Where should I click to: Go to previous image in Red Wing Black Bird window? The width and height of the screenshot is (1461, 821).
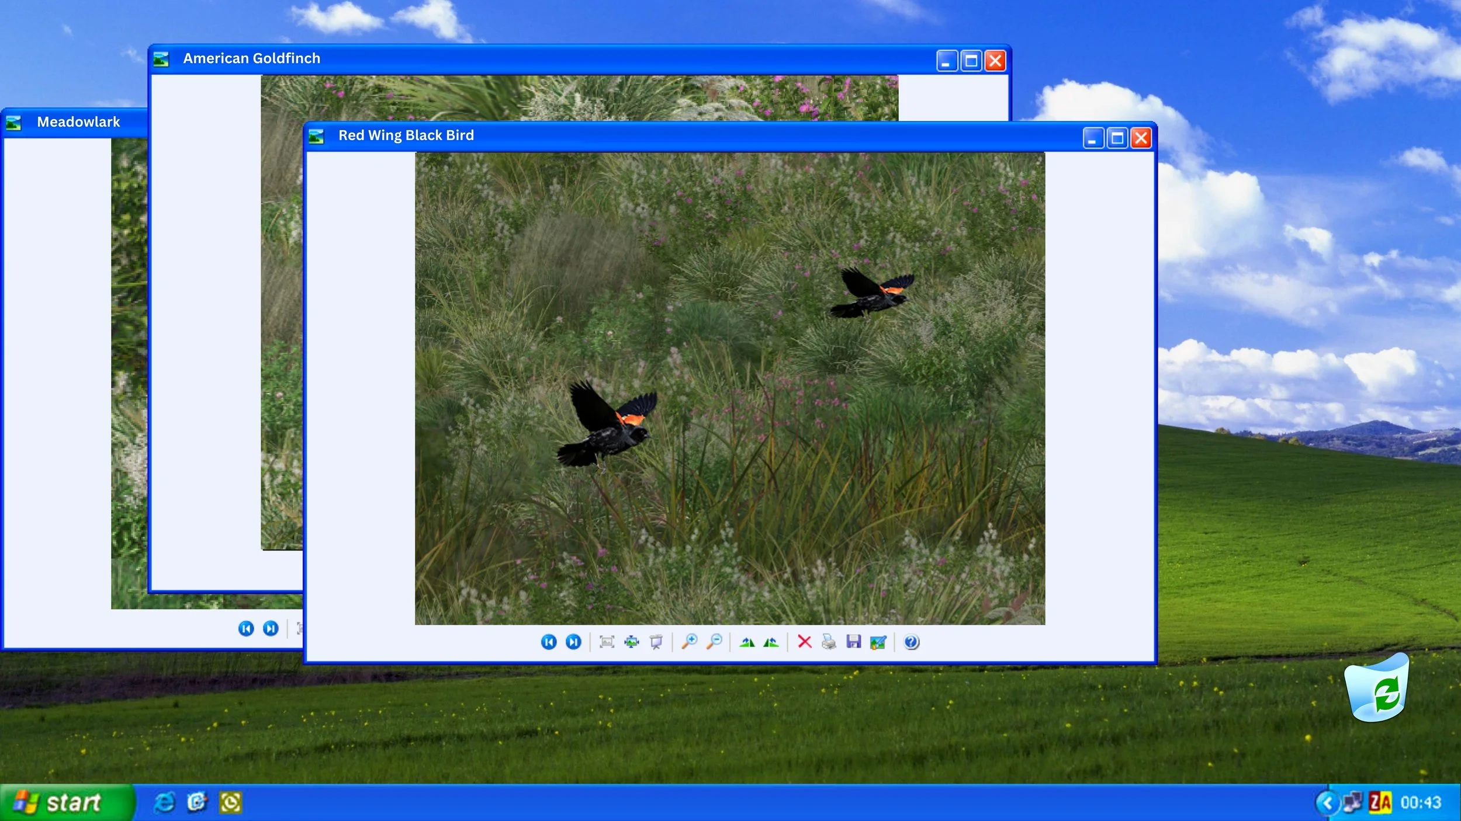pyautogui.click(x=549, y=642)
